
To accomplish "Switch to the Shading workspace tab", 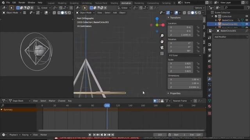I will click(114, 3).
